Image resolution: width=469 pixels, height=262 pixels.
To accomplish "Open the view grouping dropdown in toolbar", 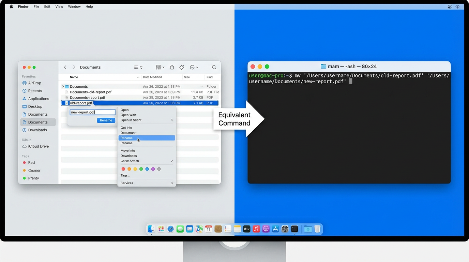I will click(159, 67).
